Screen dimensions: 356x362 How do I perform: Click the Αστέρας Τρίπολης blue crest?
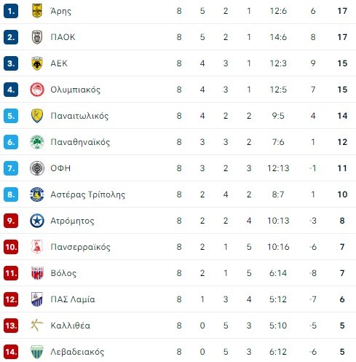coord(37,194)
